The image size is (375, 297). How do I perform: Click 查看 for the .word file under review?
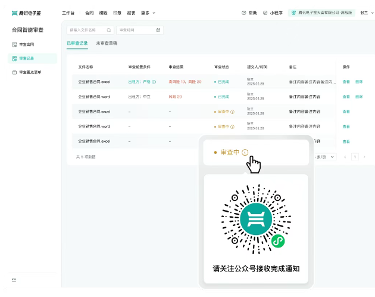pyautogui.click(x=346, y=126)
